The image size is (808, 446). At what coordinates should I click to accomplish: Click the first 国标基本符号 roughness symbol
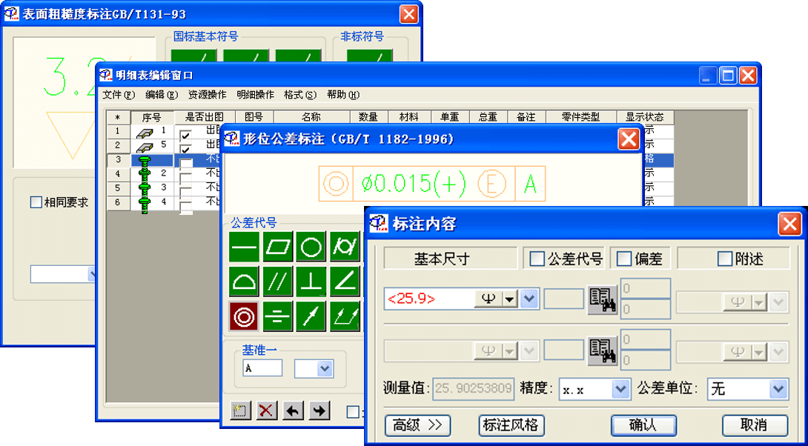click(193, 56)
